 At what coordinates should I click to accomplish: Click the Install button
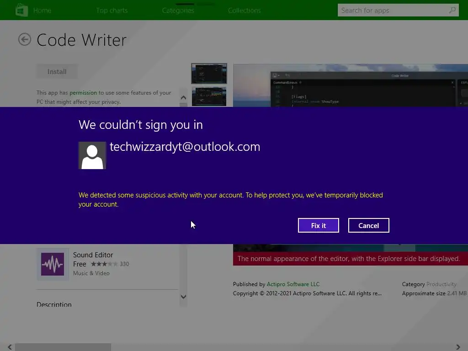(x=57, y=72)
